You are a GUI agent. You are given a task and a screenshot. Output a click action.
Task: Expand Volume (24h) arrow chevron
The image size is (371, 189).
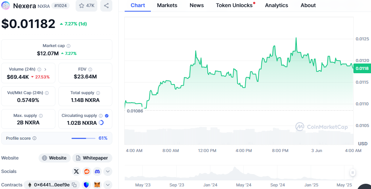tap(45, 69)
